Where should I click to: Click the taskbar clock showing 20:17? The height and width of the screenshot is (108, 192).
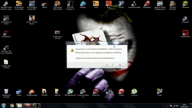pyautogui.click(x=184, y=106)
